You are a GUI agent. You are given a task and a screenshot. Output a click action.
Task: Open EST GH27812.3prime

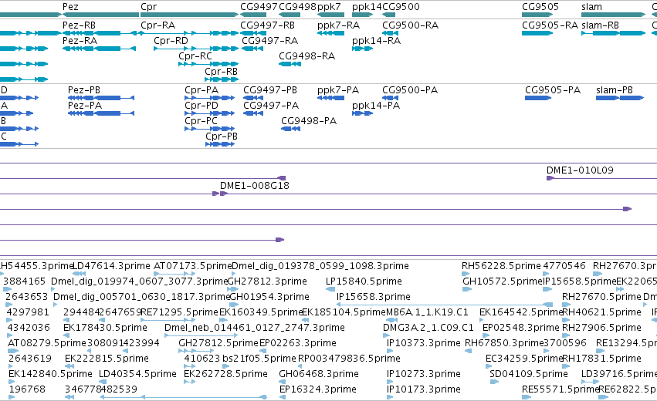click(x=267, y=281)
